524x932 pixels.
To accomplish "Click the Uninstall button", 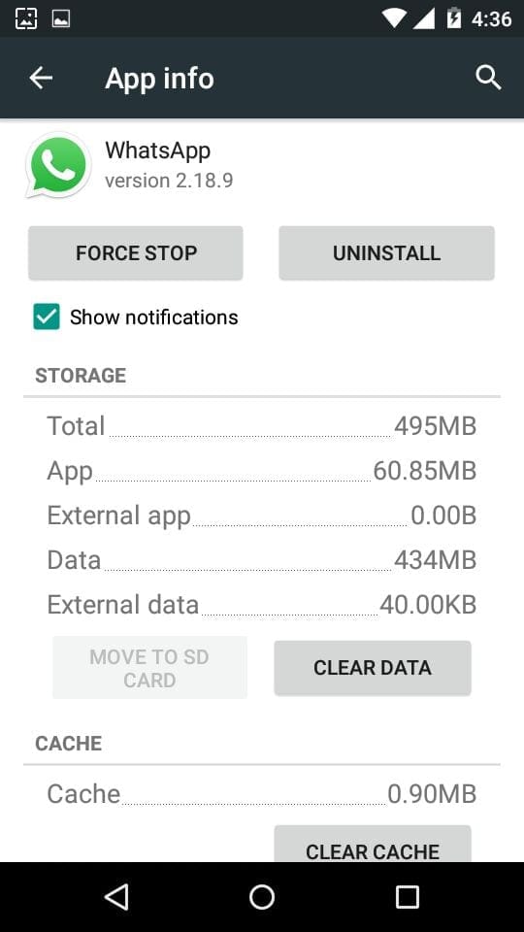I will (387, 252).
